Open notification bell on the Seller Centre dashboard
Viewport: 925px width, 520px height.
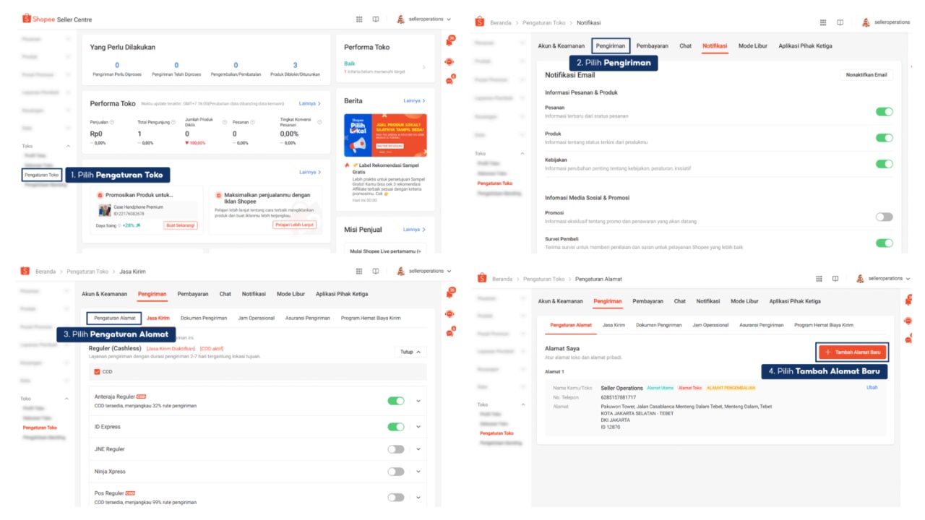(450, 42)
